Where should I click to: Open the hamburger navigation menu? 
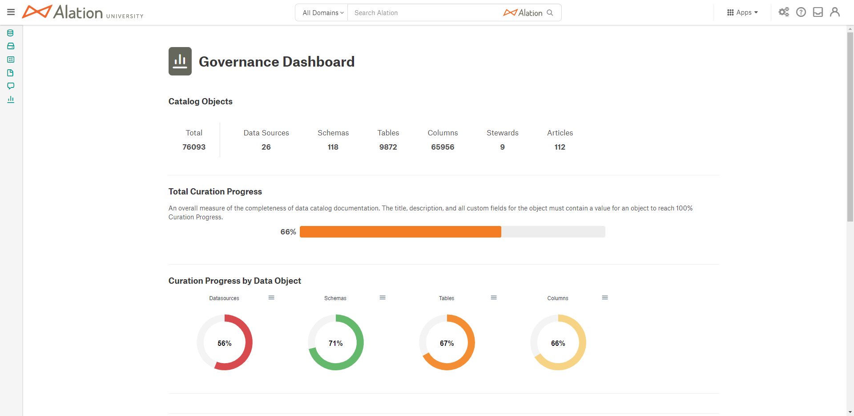click(11, 12)
